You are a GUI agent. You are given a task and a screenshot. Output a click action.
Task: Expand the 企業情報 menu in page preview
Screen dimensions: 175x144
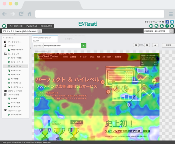tap(74, 57)
